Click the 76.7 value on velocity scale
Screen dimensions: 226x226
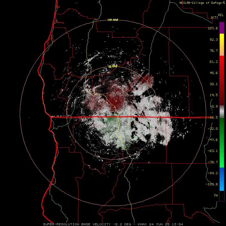point(214,50)
